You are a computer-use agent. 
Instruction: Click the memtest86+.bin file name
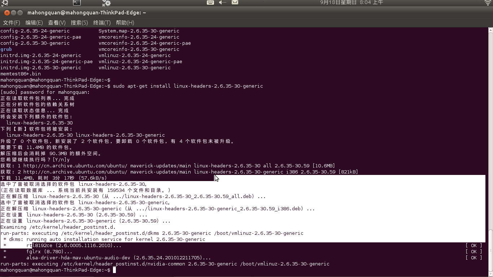tap(21, 74)
